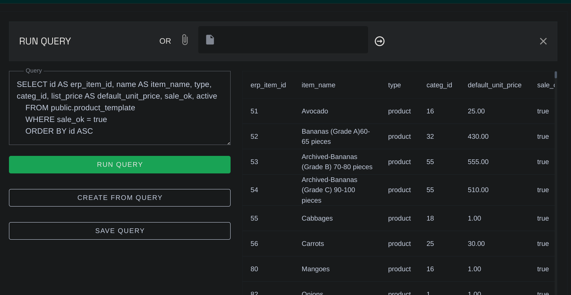Screen dimensions: 571x295
Task: Click the erp_item_id cell 51
Action: click(x=254, y=111)
